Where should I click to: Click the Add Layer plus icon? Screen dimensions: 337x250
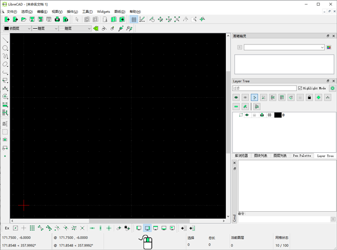pos(319,97)
